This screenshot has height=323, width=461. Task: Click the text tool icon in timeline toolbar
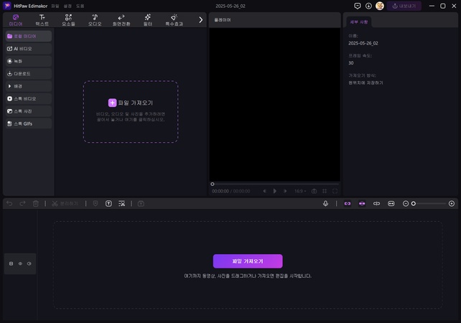pos(108,204)
